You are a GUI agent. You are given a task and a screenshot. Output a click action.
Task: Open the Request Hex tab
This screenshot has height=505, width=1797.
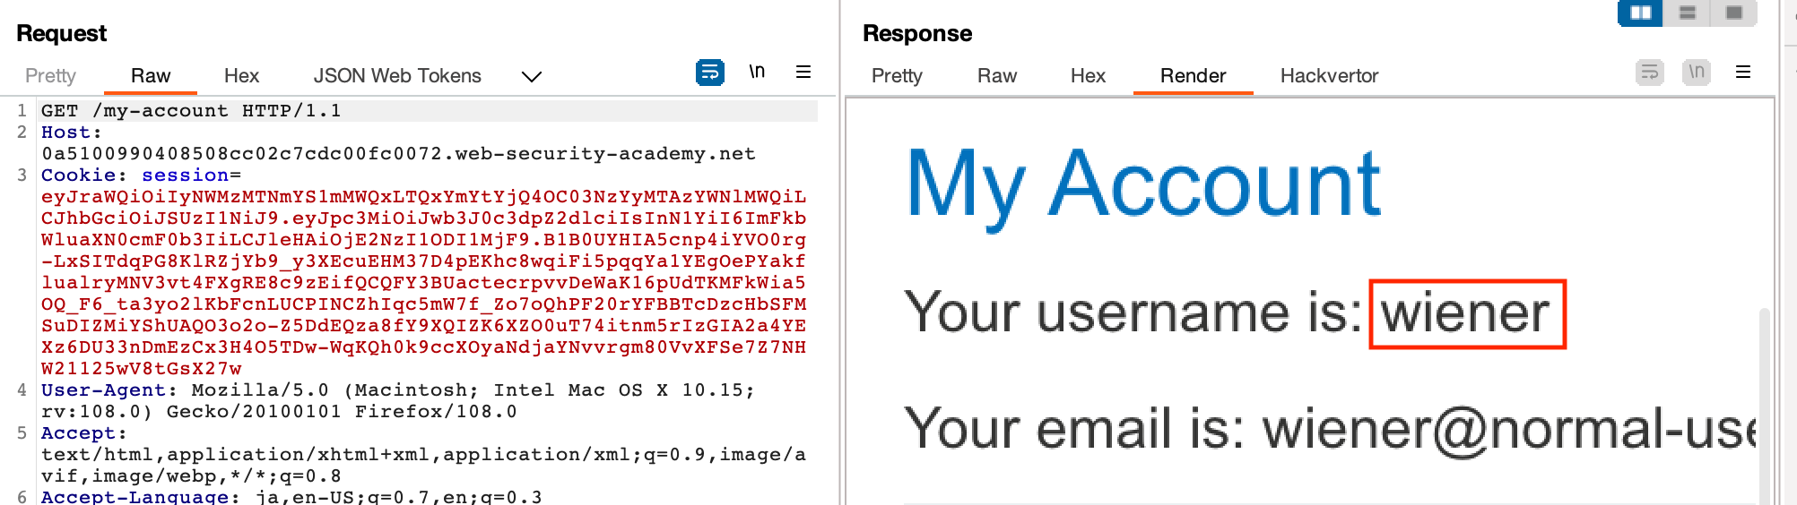pos(241,76)
